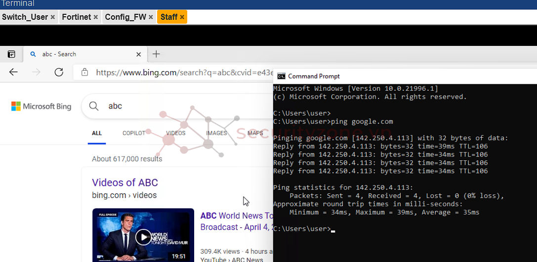Play the ABC World News video thumbnail
Viewport: 537px width, 262px height.
click(143, 236)
